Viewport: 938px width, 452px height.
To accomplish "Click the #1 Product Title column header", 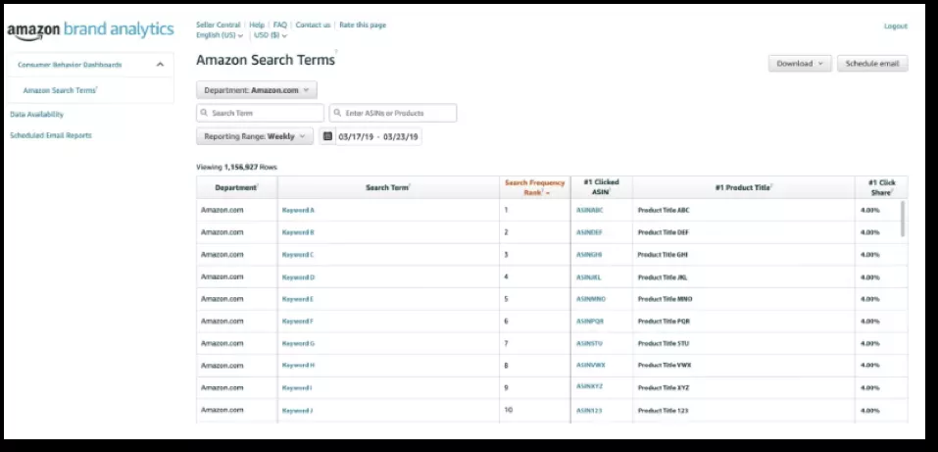I will coord(744,187).
